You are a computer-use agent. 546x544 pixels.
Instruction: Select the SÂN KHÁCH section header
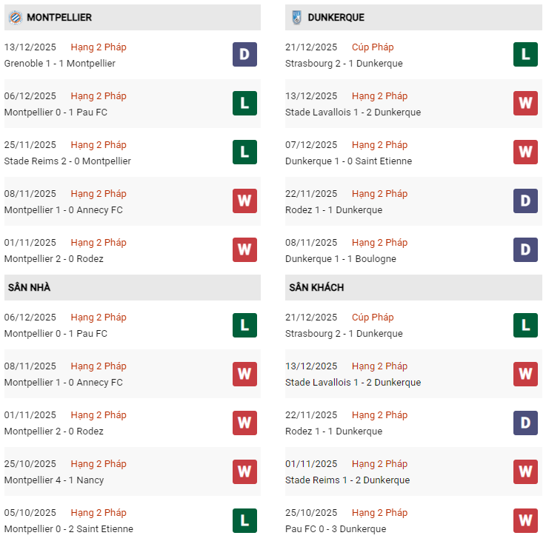(x=316, y=287)
